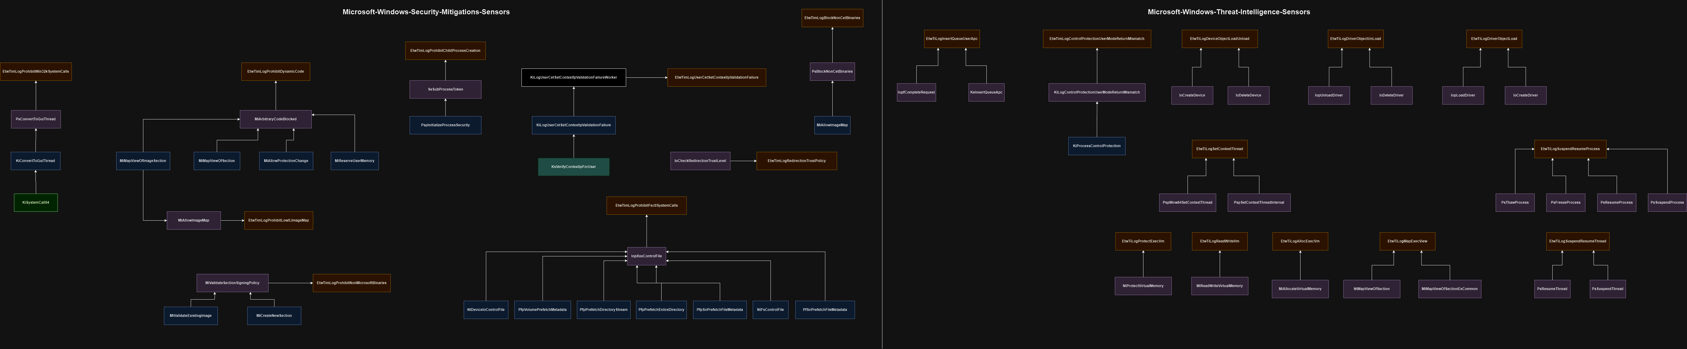
Task: Select the SeSubProcessToken node
Action: tap(445, 90)
